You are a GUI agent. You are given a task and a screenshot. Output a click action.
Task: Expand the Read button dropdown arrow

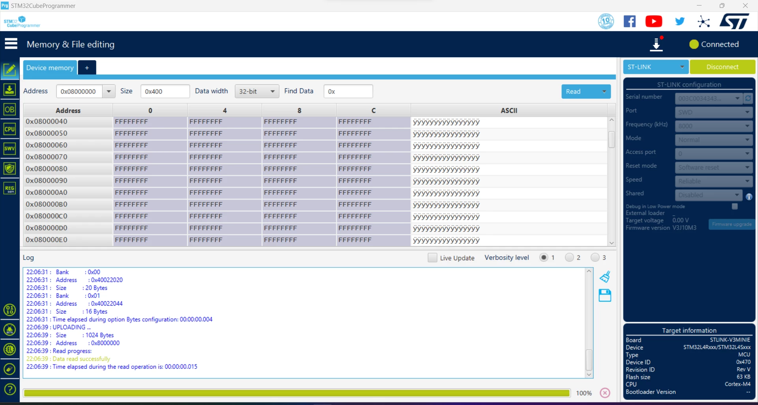tap(604, 91)
